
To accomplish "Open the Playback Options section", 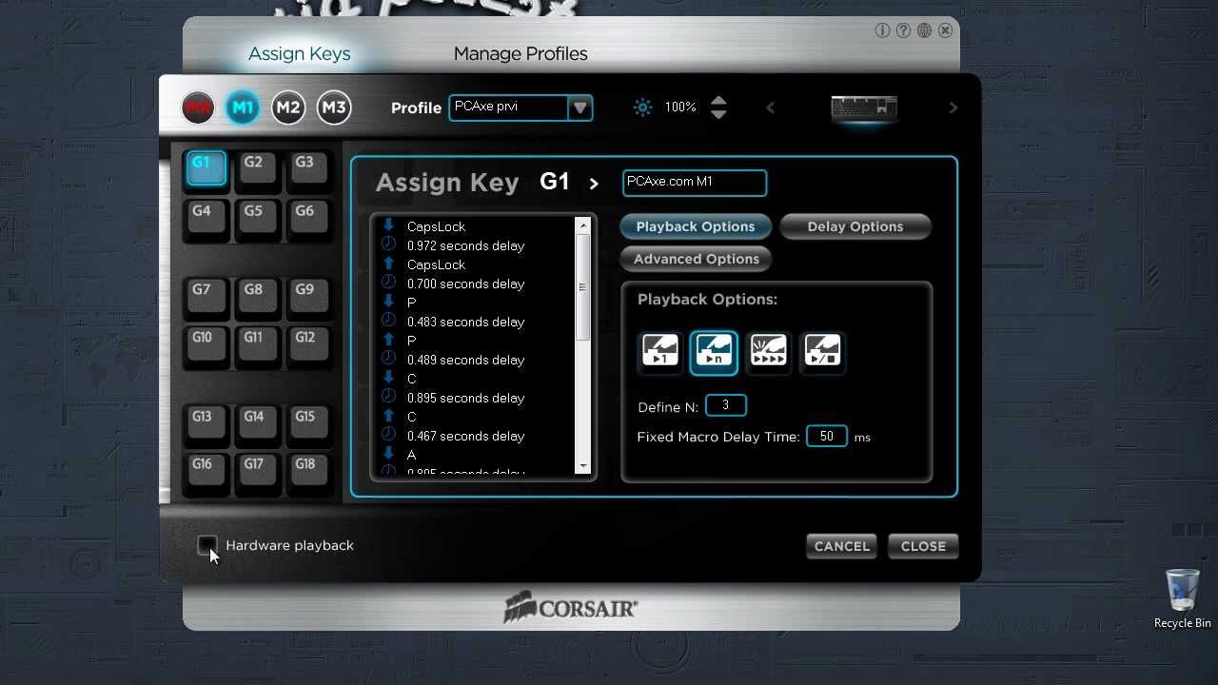I will tap(696, 226).
